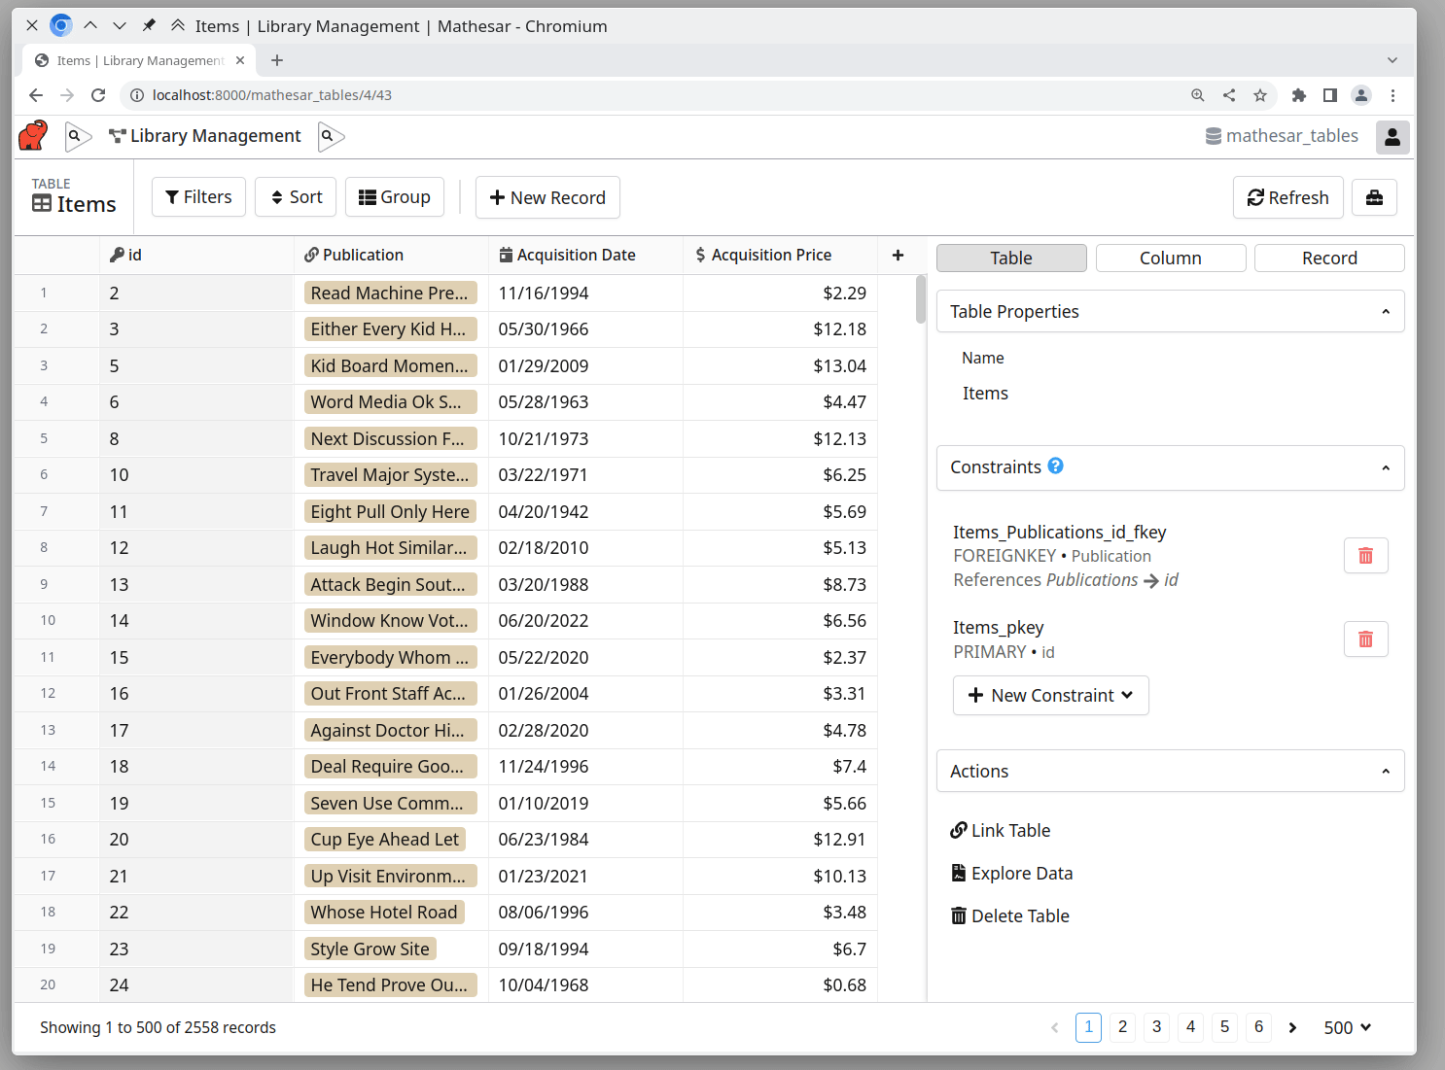Viewport: 1445px width, 1070px height.
Task: Go to page 6
Action: 1258,1027
